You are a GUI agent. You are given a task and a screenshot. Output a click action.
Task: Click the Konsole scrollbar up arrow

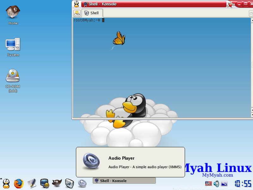point(252,20)
